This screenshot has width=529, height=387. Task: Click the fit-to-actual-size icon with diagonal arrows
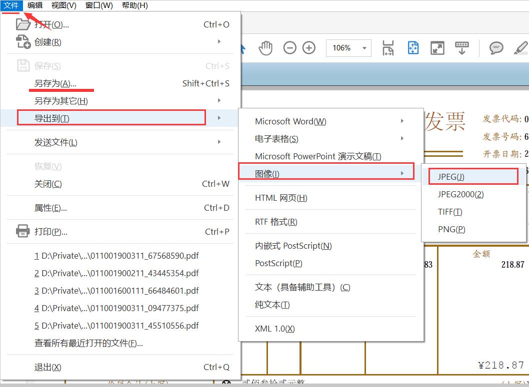tap(437, 48)
